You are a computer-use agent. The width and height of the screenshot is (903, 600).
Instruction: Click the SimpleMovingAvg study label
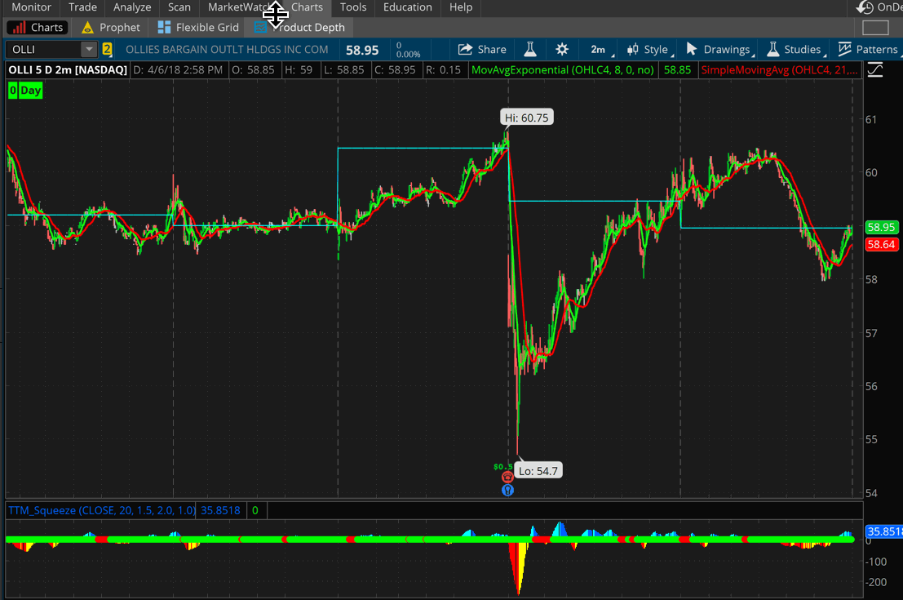[x=779, y=70]
